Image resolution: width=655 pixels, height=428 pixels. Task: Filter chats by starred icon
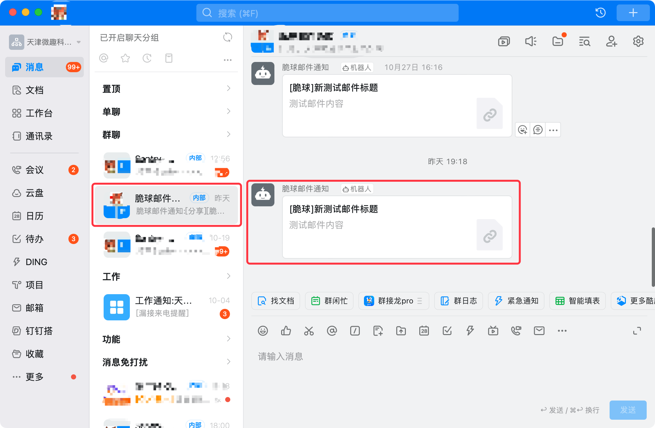pos(125,58)
